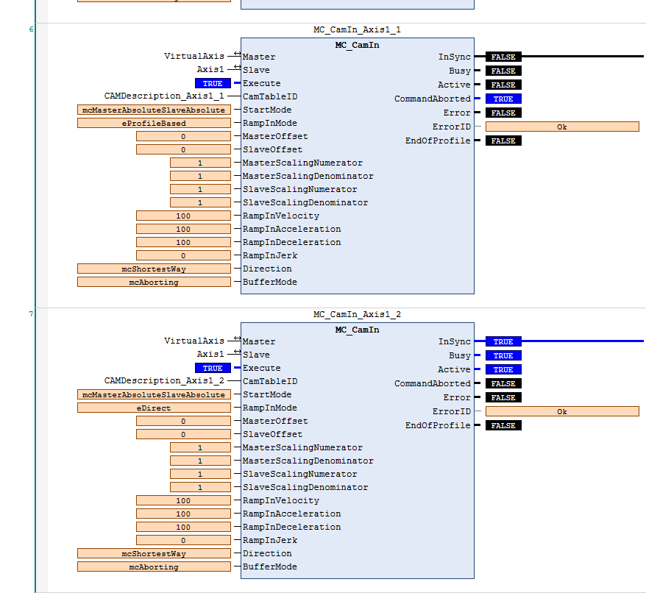Toggle the Execute TRUE value on MC_CamIn_Axis1_1
The width and height of the screenshot is (646, 593).
(213, 83)
